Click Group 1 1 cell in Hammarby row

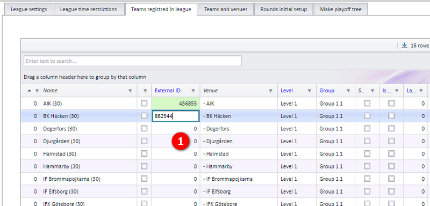pos(335,166)
